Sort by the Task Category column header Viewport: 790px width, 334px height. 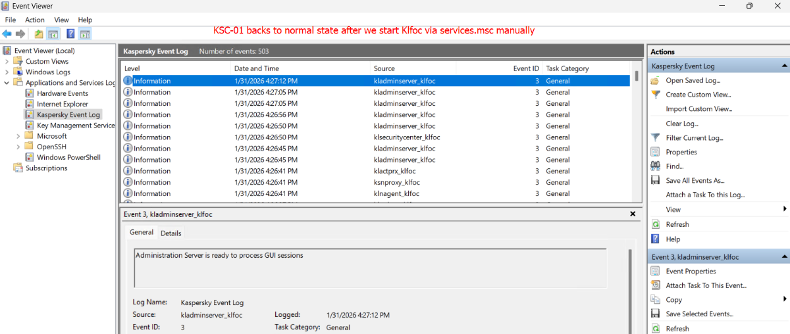(587, 68)
